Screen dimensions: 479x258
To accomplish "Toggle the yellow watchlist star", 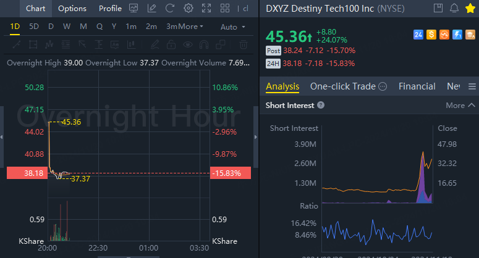I will tap(470, 8).
